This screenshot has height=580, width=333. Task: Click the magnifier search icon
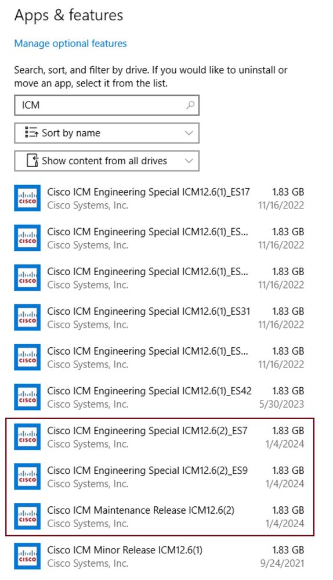[x=190, y=105]
